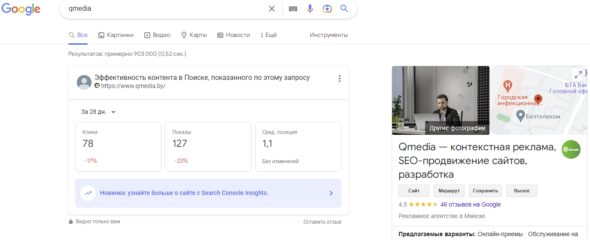Screen dimensions: 590x240
Task: Click the Эффективность контента в Поиске heading
Action: pos(202,78)
